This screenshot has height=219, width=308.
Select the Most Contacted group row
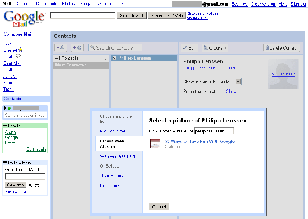pos(81,65)
